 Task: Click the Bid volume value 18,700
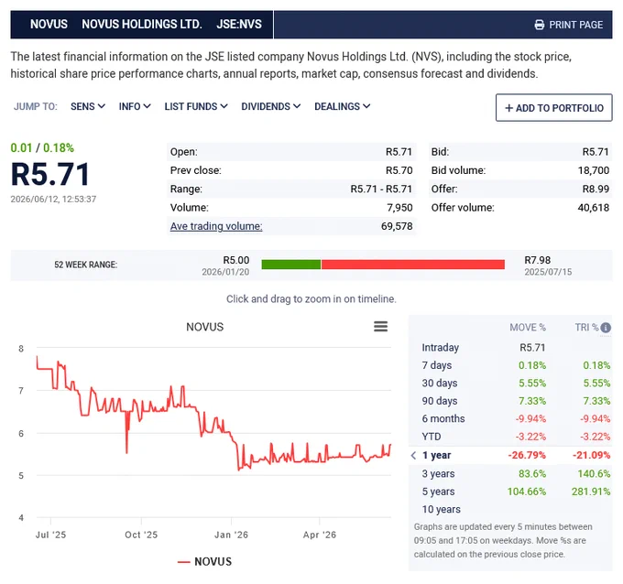point(593,170)
